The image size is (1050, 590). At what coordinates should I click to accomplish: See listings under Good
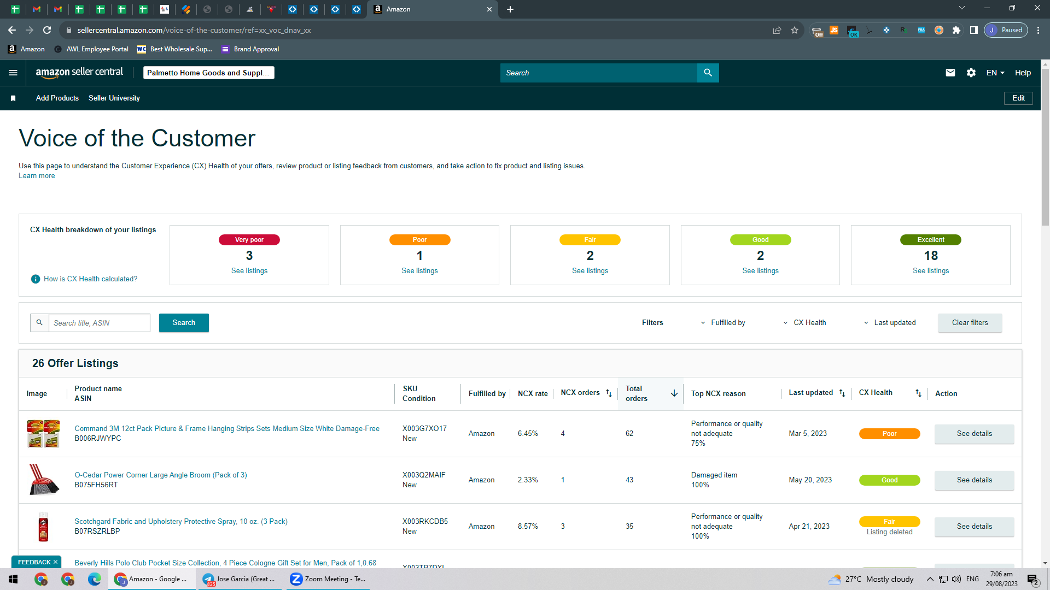[760, 271]
